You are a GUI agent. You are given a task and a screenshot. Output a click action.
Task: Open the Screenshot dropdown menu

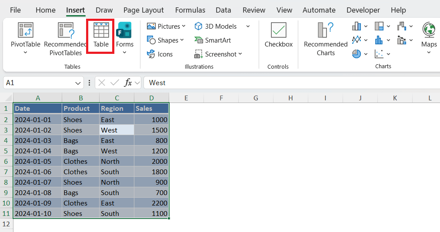240,54
